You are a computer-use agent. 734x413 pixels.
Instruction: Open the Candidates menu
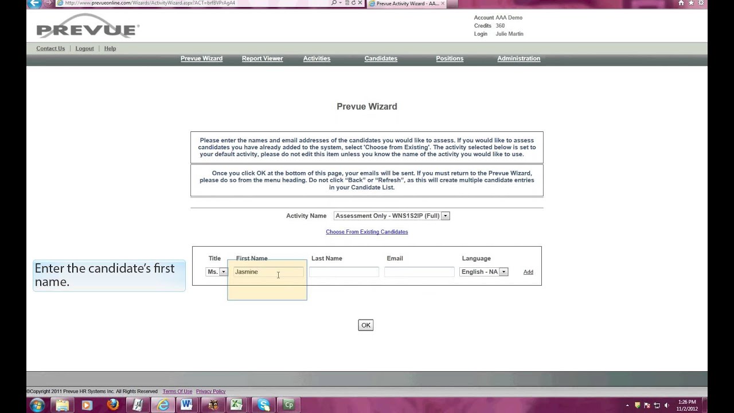(381, 59)
